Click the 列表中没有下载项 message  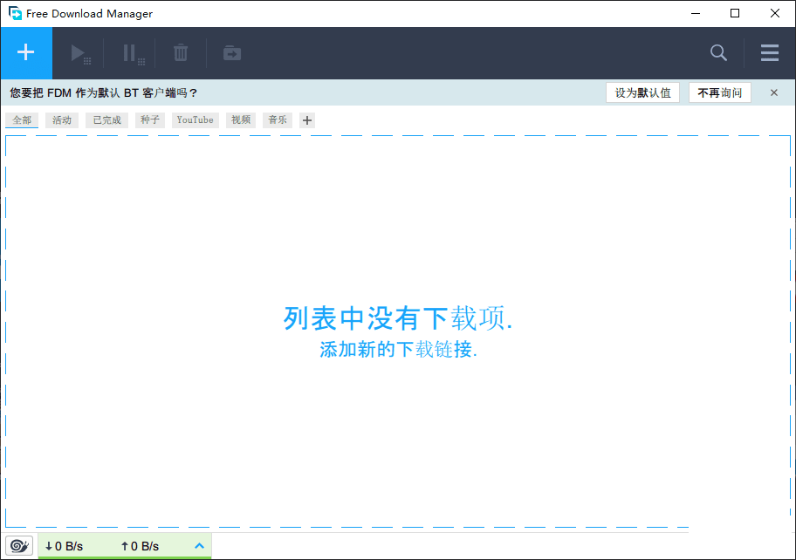tap(398, 318)
